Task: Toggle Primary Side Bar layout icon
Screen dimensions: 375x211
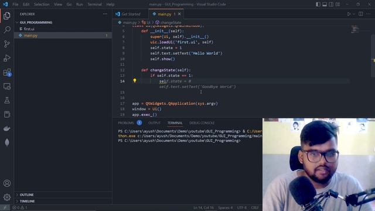Action: point(318,4)
